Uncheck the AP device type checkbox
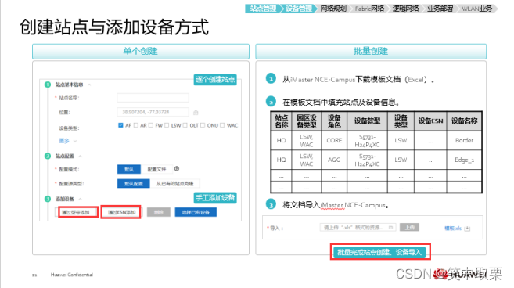 [120, 125]
